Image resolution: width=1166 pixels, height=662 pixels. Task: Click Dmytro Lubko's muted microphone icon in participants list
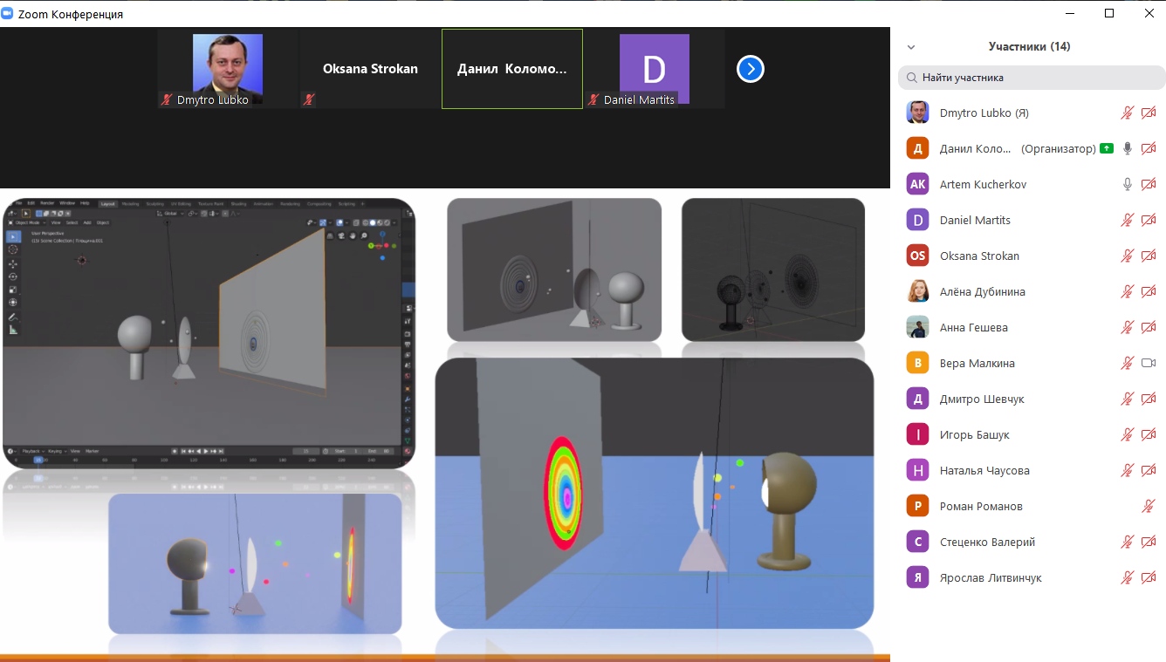coord(1128,113)
